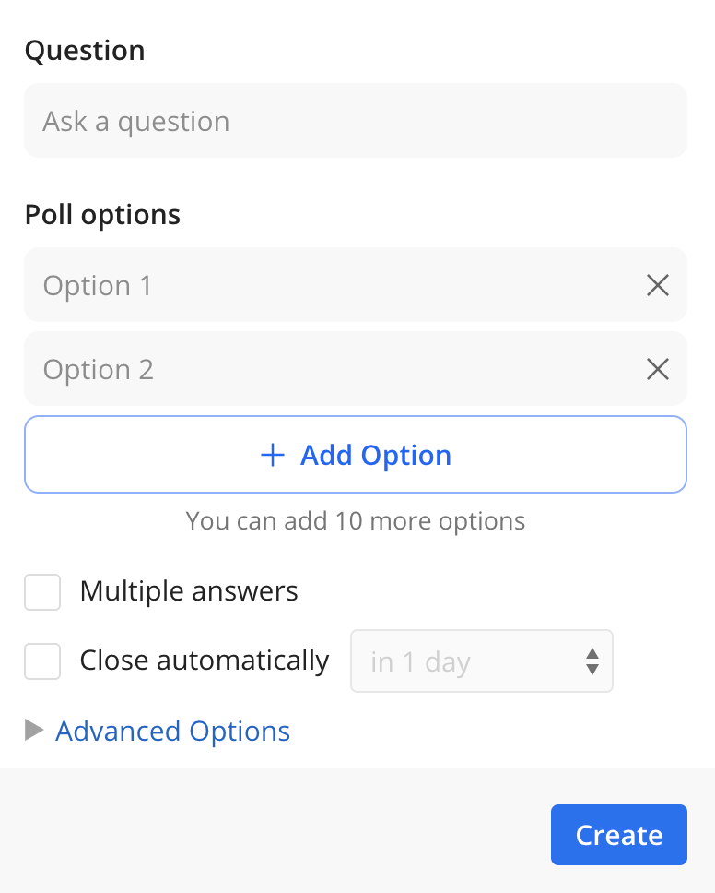Tick the Close automatically checkbox

pos(42,661)
